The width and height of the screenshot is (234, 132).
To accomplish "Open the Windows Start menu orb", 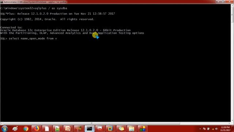I will [4, 129].
